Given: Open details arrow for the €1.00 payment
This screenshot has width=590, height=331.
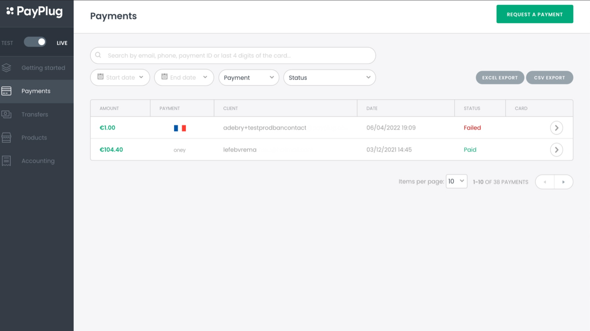Looking at the screenshot, I should coord(556,128).
